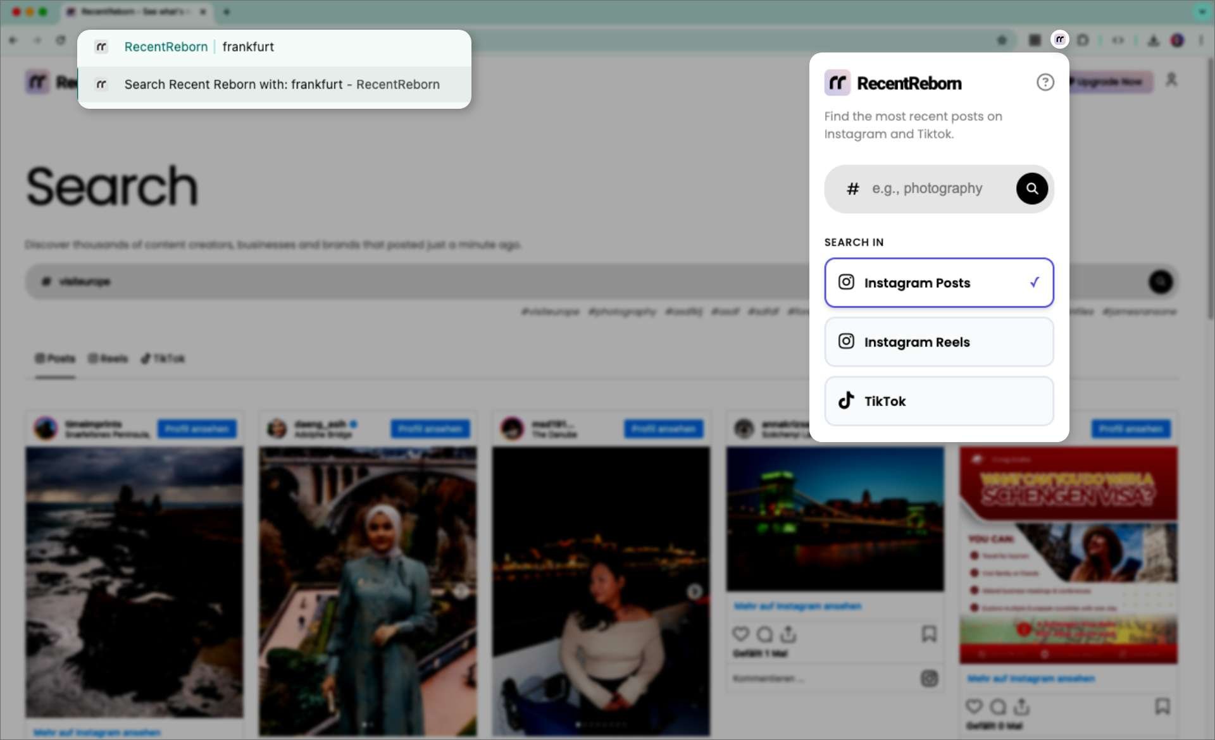Bookmark this page with the star icon
The width and height of the screenshot is (1215, 740).
[1002, 40]
